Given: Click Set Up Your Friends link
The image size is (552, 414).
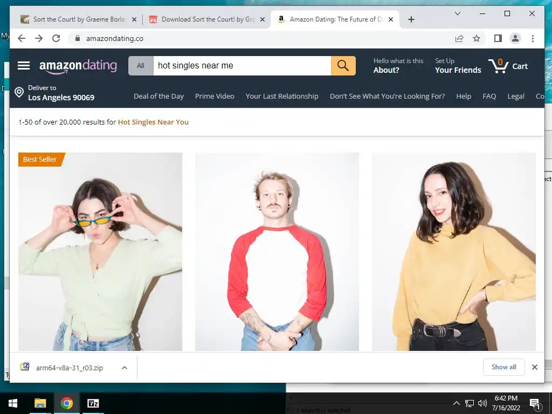Looking at the screenshot, I should [458, 65].
